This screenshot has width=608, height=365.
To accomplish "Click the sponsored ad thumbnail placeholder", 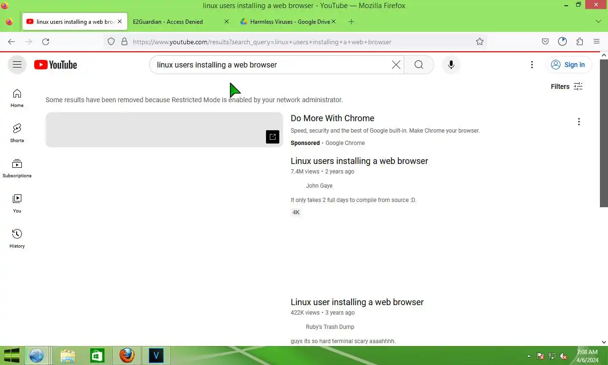I will coord(164,130).
